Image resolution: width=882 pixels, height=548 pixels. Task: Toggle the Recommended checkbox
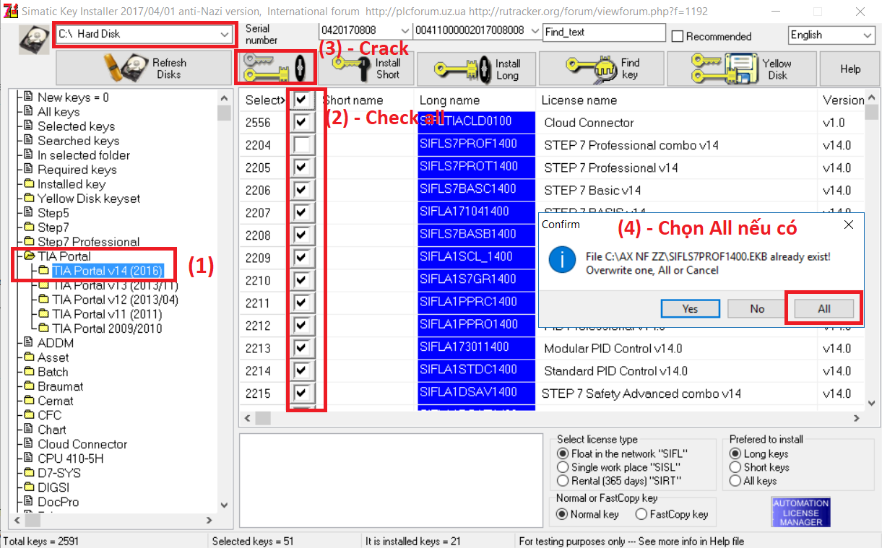[x=678, y=36]
